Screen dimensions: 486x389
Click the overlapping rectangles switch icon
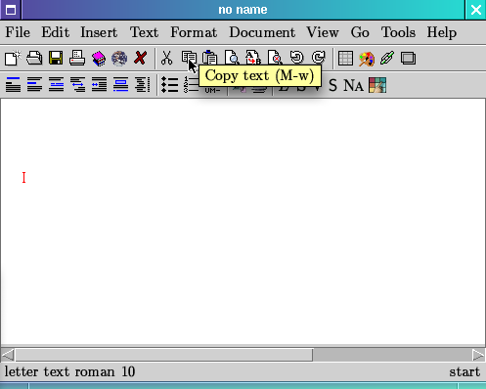[x=408, y=59]
